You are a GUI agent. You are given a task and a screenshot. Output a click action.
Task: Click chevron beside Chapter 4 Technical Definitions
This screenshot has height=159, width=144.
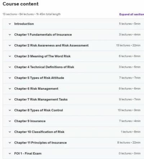tap(10, 67)
